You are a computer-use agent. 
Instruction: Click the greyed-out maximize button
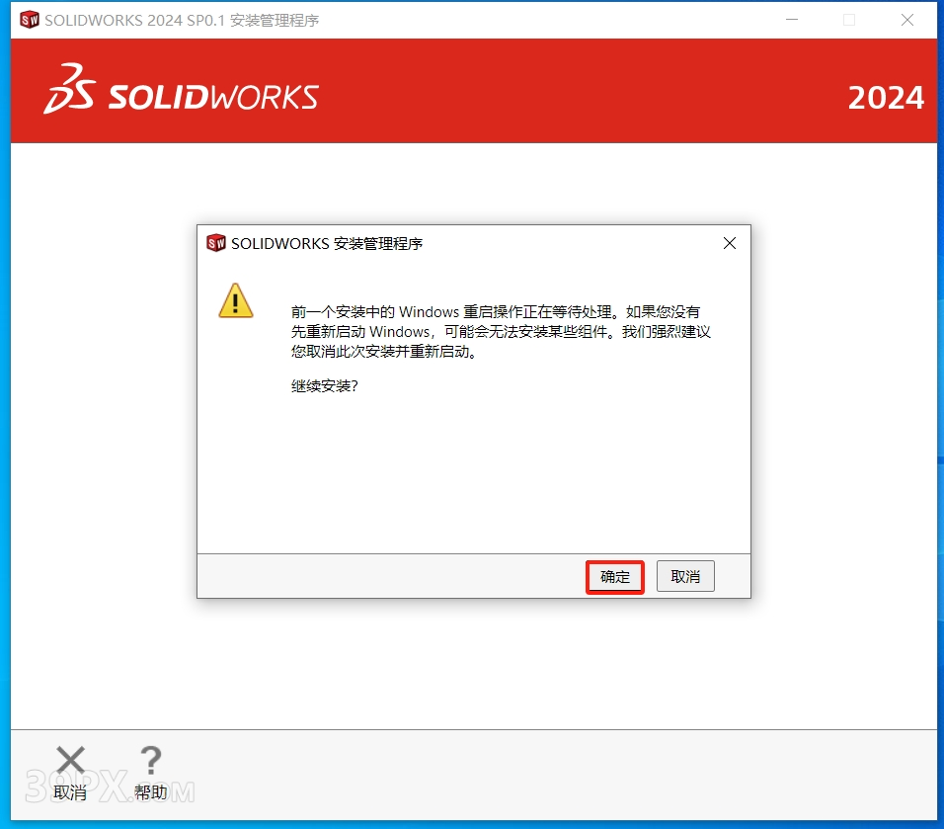click(849, 20)
